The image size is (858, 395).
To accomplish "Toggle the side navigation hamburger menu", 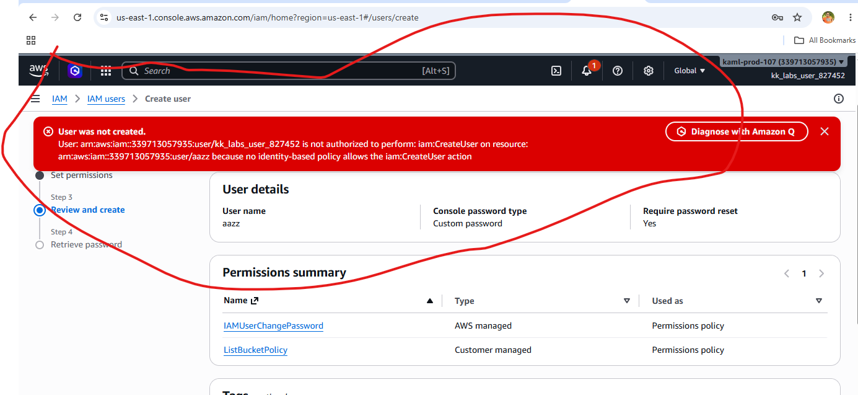I will click(36, 99).
